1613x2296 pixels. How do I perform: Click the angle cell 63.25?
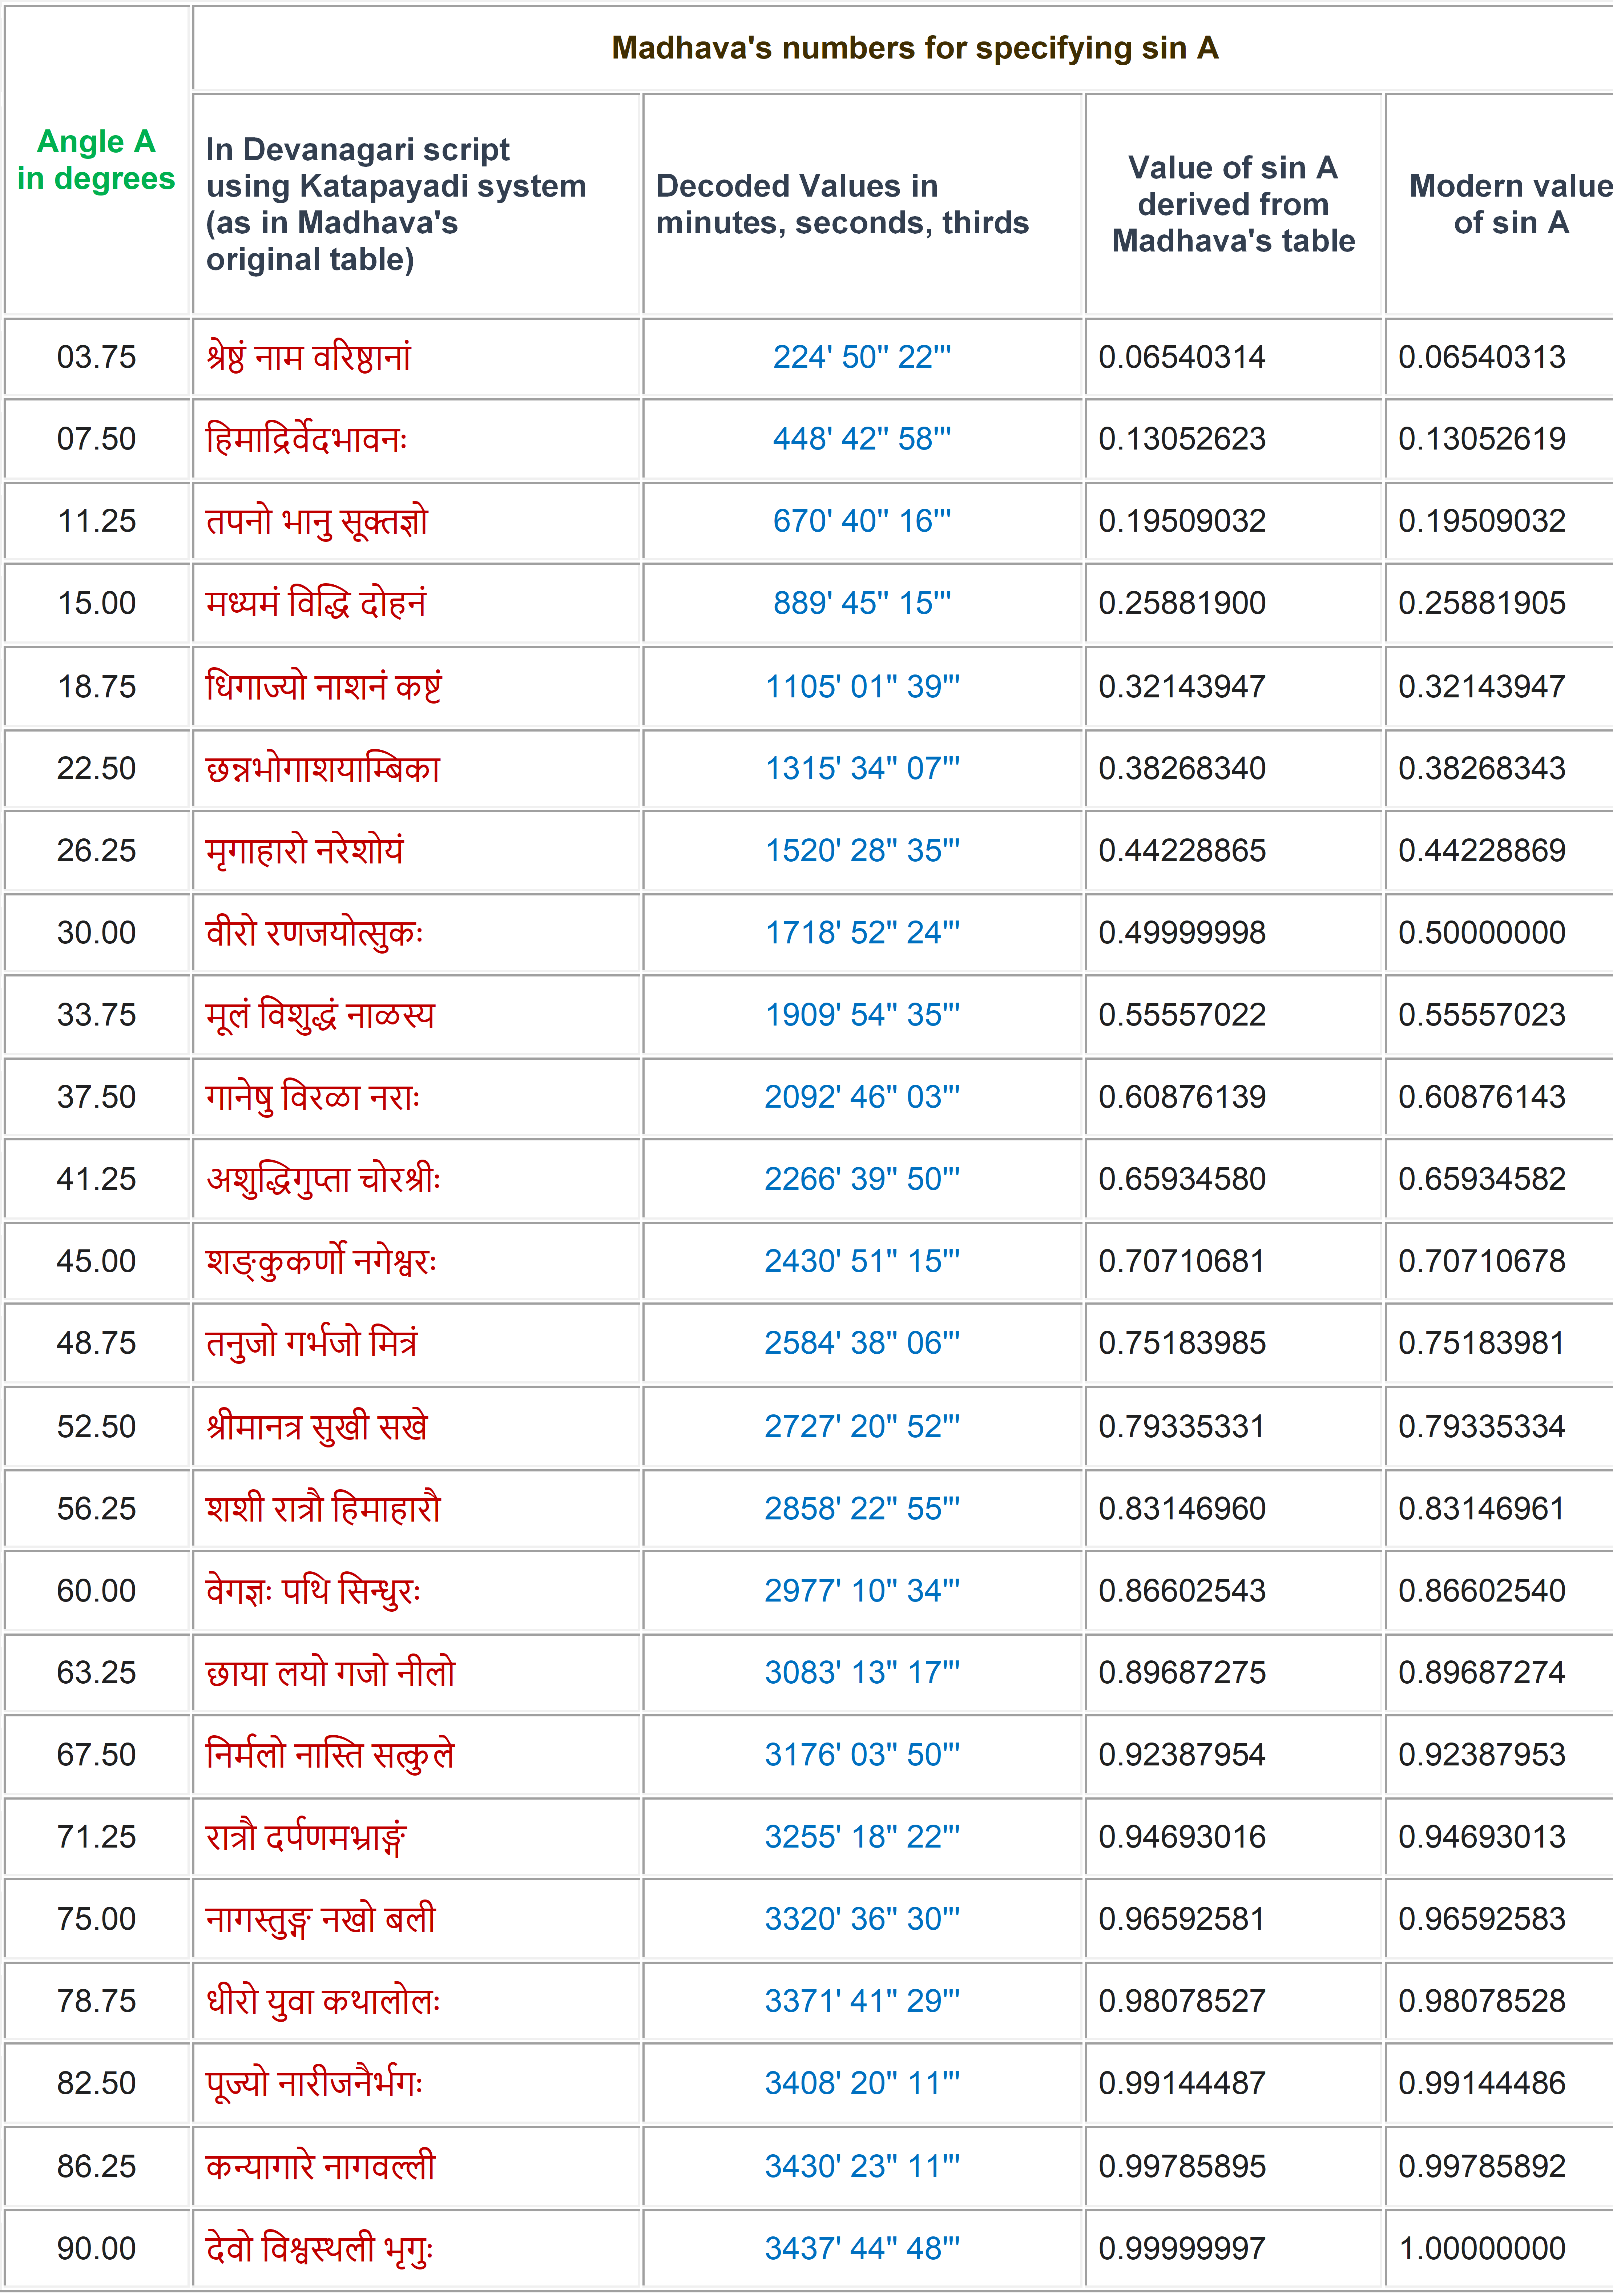96,1672
